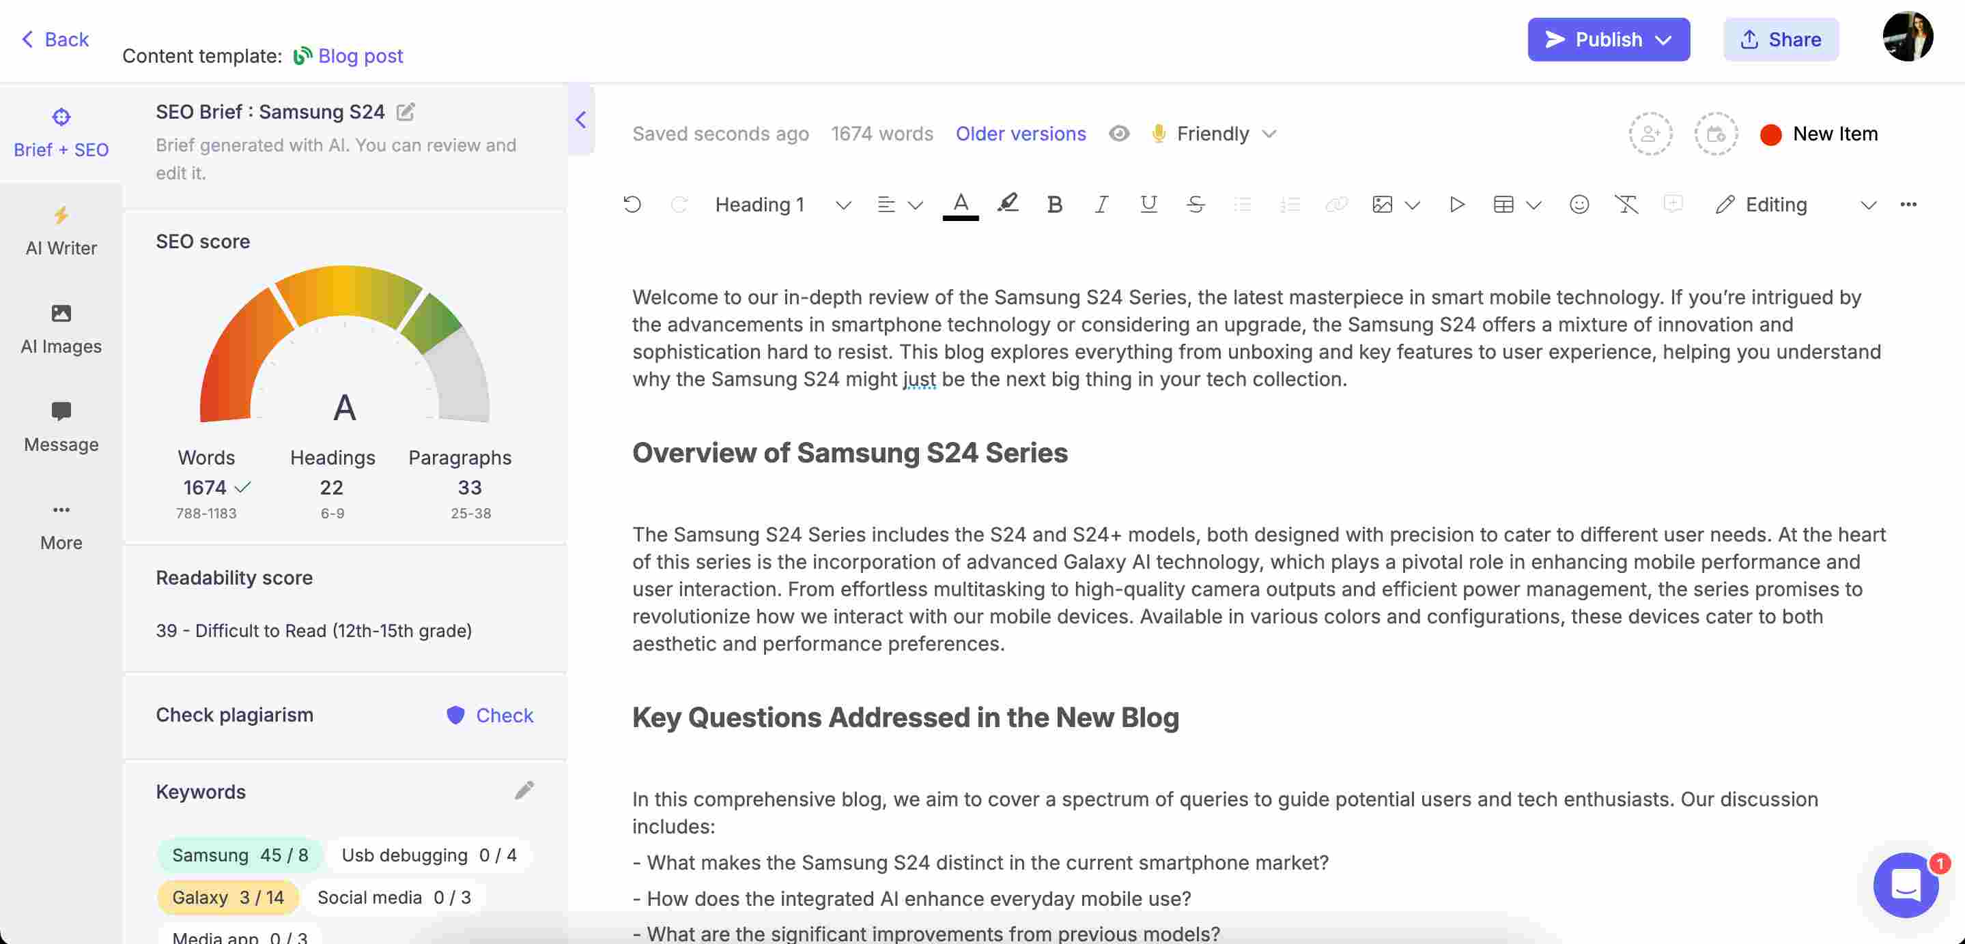The height and width of the screenshot is (944, 1965).
Task: Expand the alignment dropdown arrow
Action: tap(916, 205)
